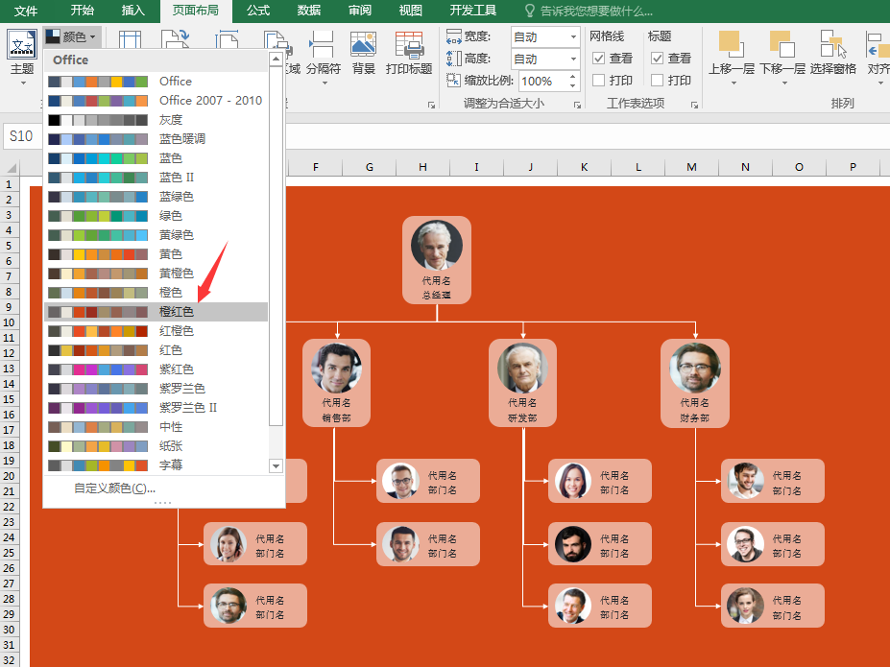
Task: Click 告诉我您想要做什么 search box
Action: pyautogui.click(x=596, y=11)
